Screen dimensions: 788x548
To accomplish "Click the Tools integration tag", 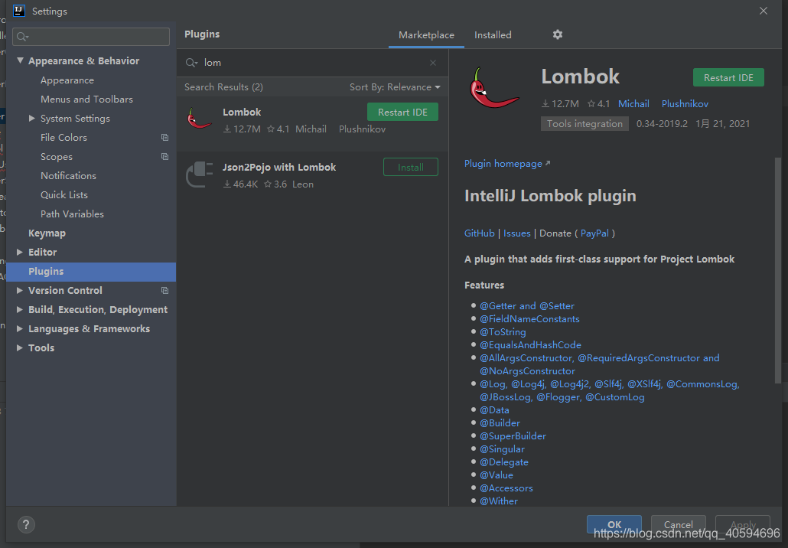I will click(584, 124).
